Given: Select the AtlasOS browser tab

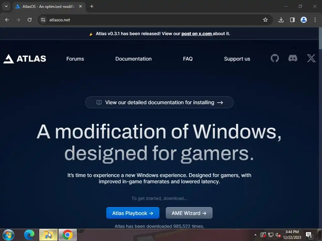Looking at the screenshot, I should 49,6.
